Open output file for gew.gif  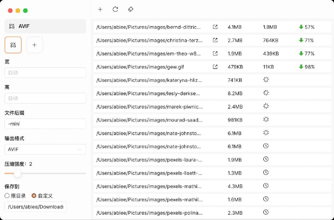point(215,67)
